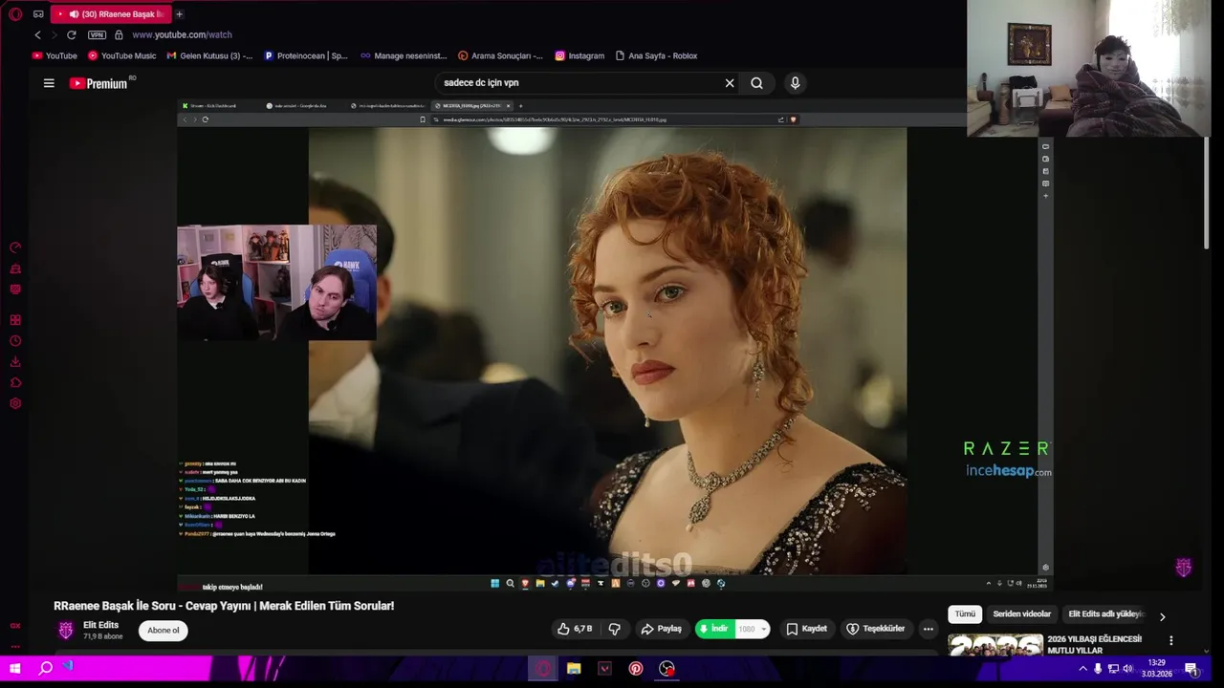Run the search with magnifier icon

pos(756,83)
